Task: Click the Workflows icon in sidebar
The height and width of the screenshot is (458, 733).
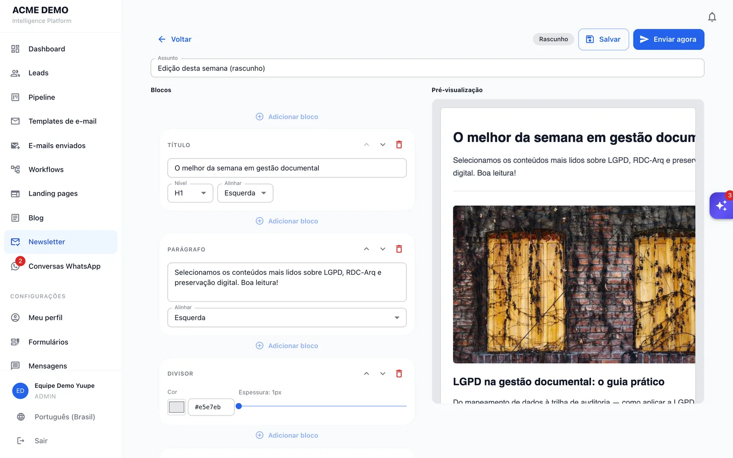Action: point(15,169)
